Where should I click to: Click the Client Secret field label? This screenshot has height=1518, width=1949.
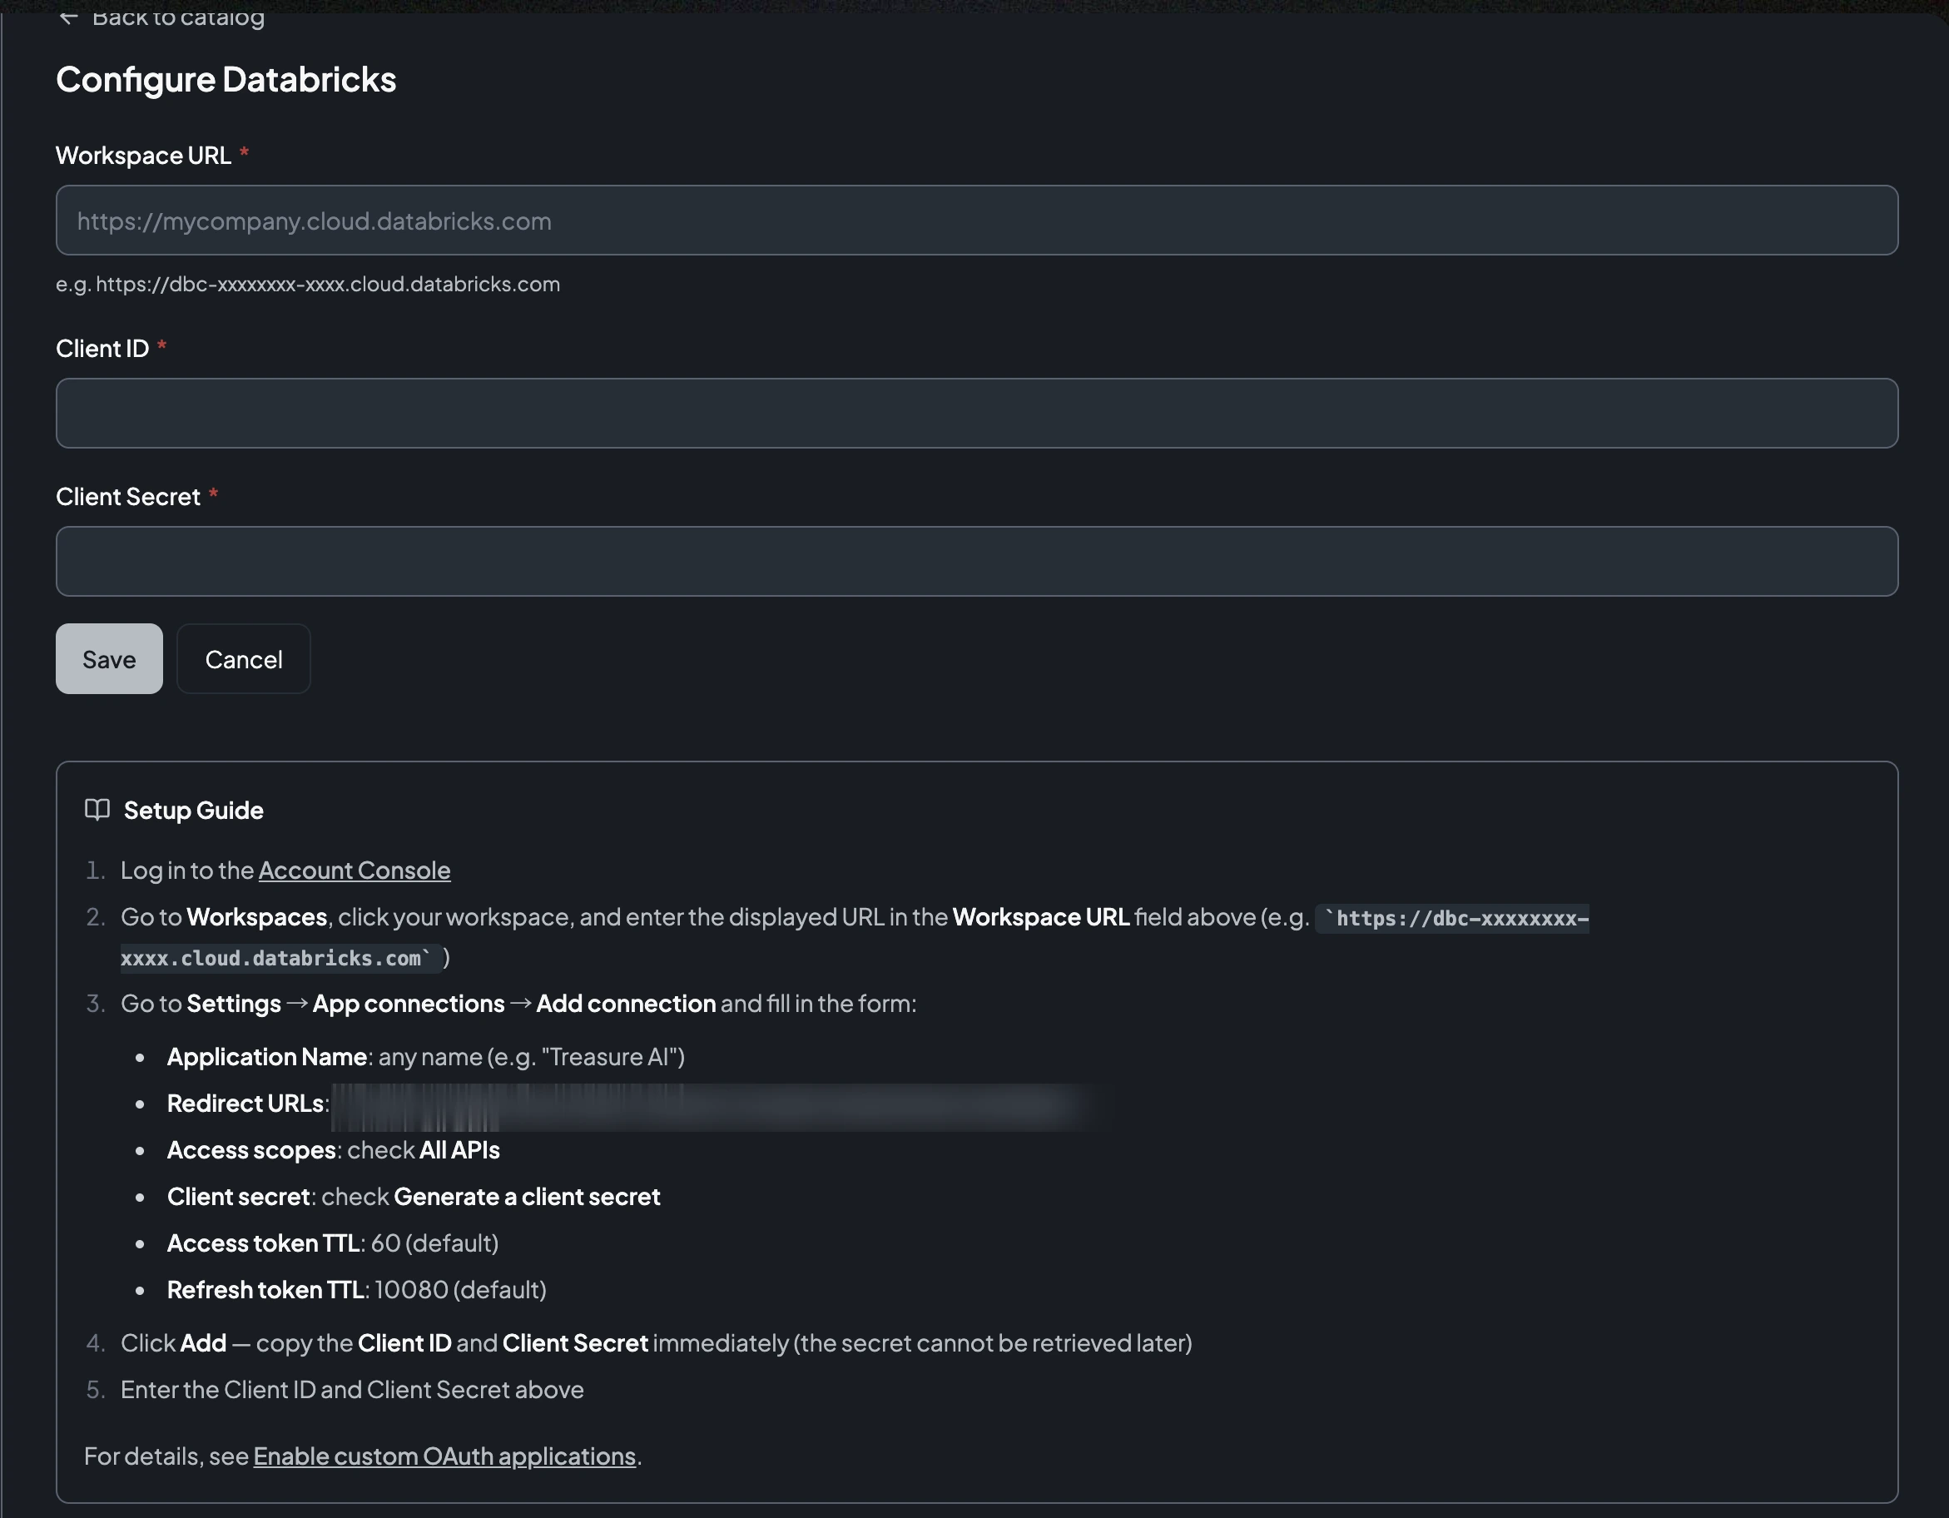pyautogui.click(x=128, y=496)
